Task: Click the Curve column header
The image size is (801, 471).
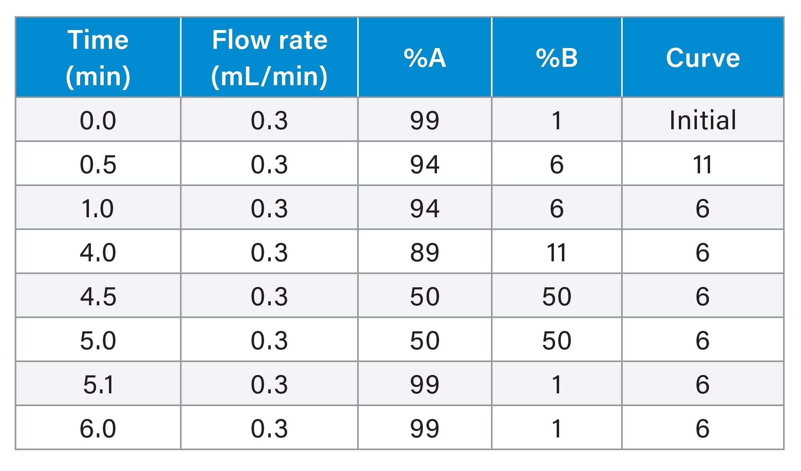Action: [702, 58]
